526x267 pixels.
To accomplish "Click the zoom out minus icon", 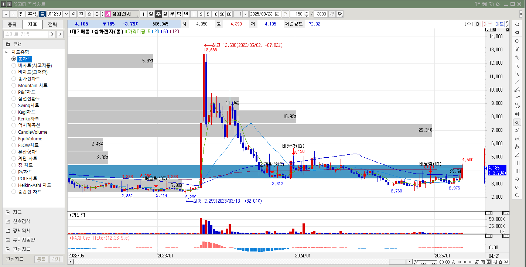I will pyautogui.click(x=441, y=262).
